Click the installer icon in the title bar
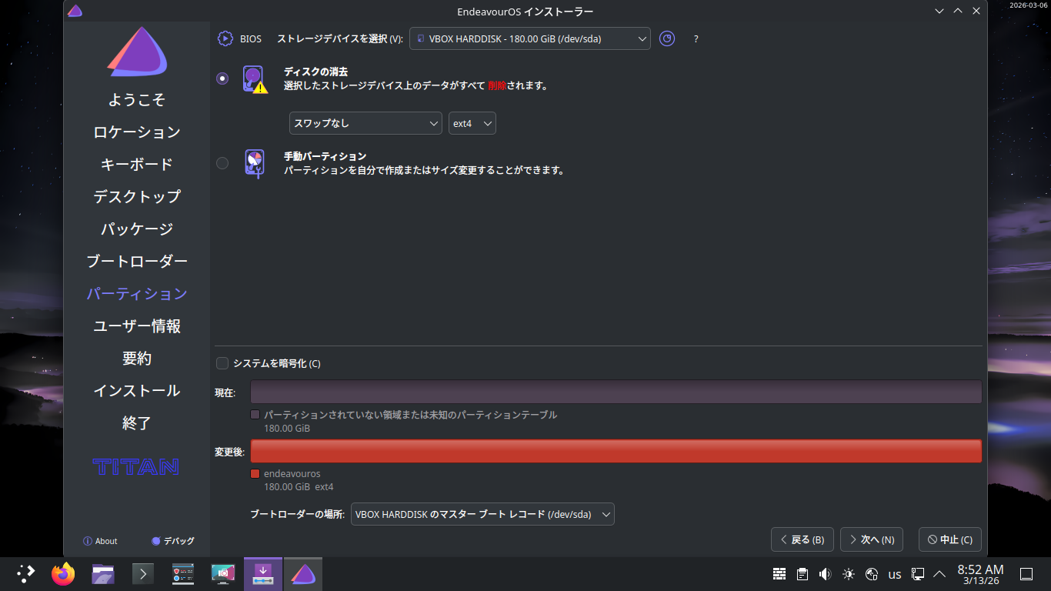The width and height of the screenshot is (1051, 591). tap(75, 11)
